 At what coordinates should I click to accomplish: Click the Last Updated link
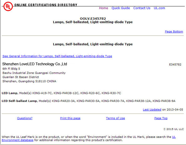pos(152,109)
